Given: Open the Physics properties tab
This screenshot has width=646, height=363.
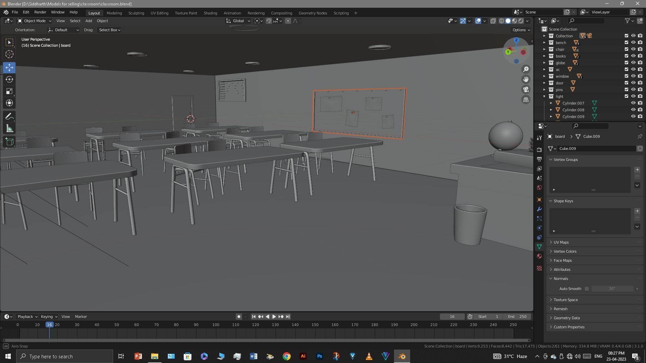Looking at the screenshot, I should [539, 228].
